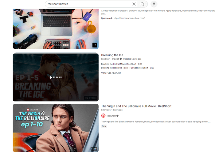The width and height of the screenshot is (215, 153).
Task: Clear the search text with the X icon
Action: click(x=134, y=4)
